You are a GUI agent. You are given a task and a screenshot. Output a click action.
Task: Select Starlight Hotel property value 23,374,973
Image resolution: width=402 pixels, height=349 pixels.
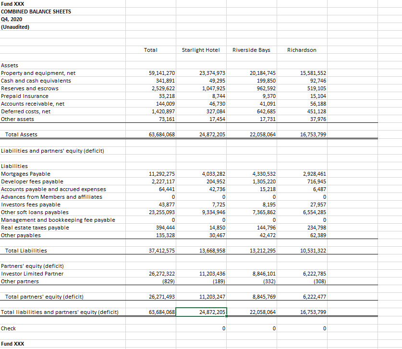(212, 73)
